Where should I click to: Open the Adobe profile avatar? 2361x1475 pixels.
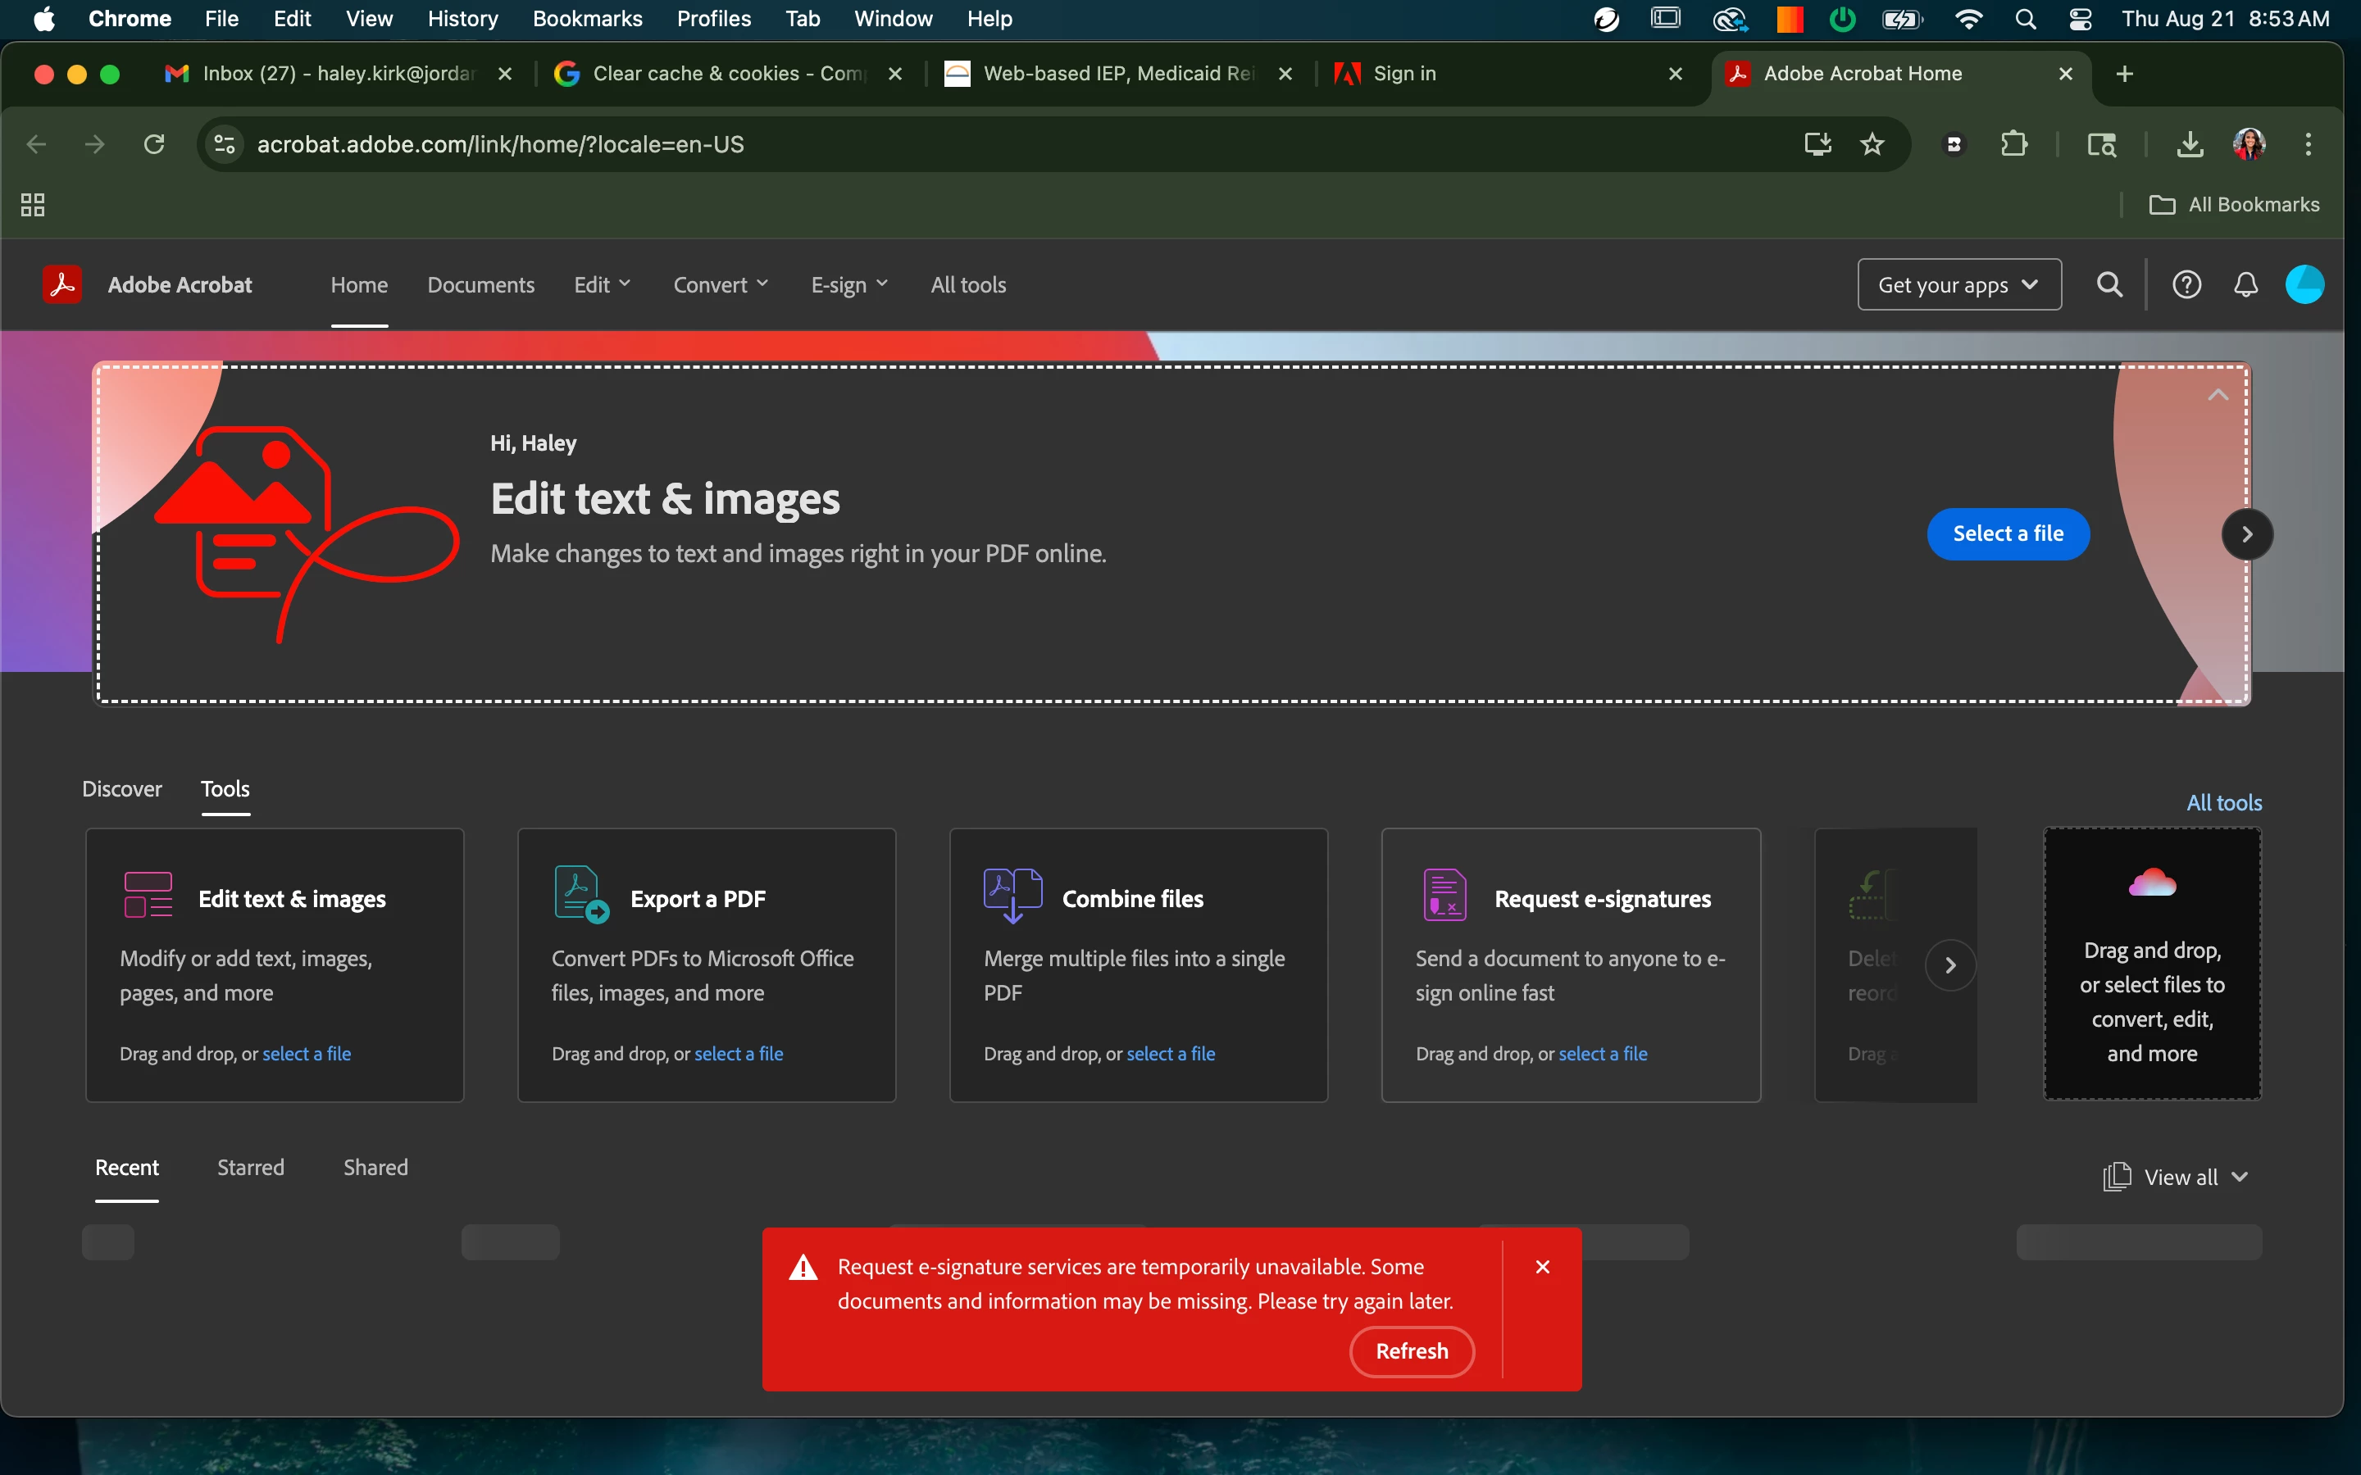2304,285
